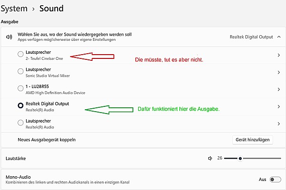This screenshot has height=190, width=286.
Task: Mute volume via speaker icon near 26
Action: coord(210,158)
